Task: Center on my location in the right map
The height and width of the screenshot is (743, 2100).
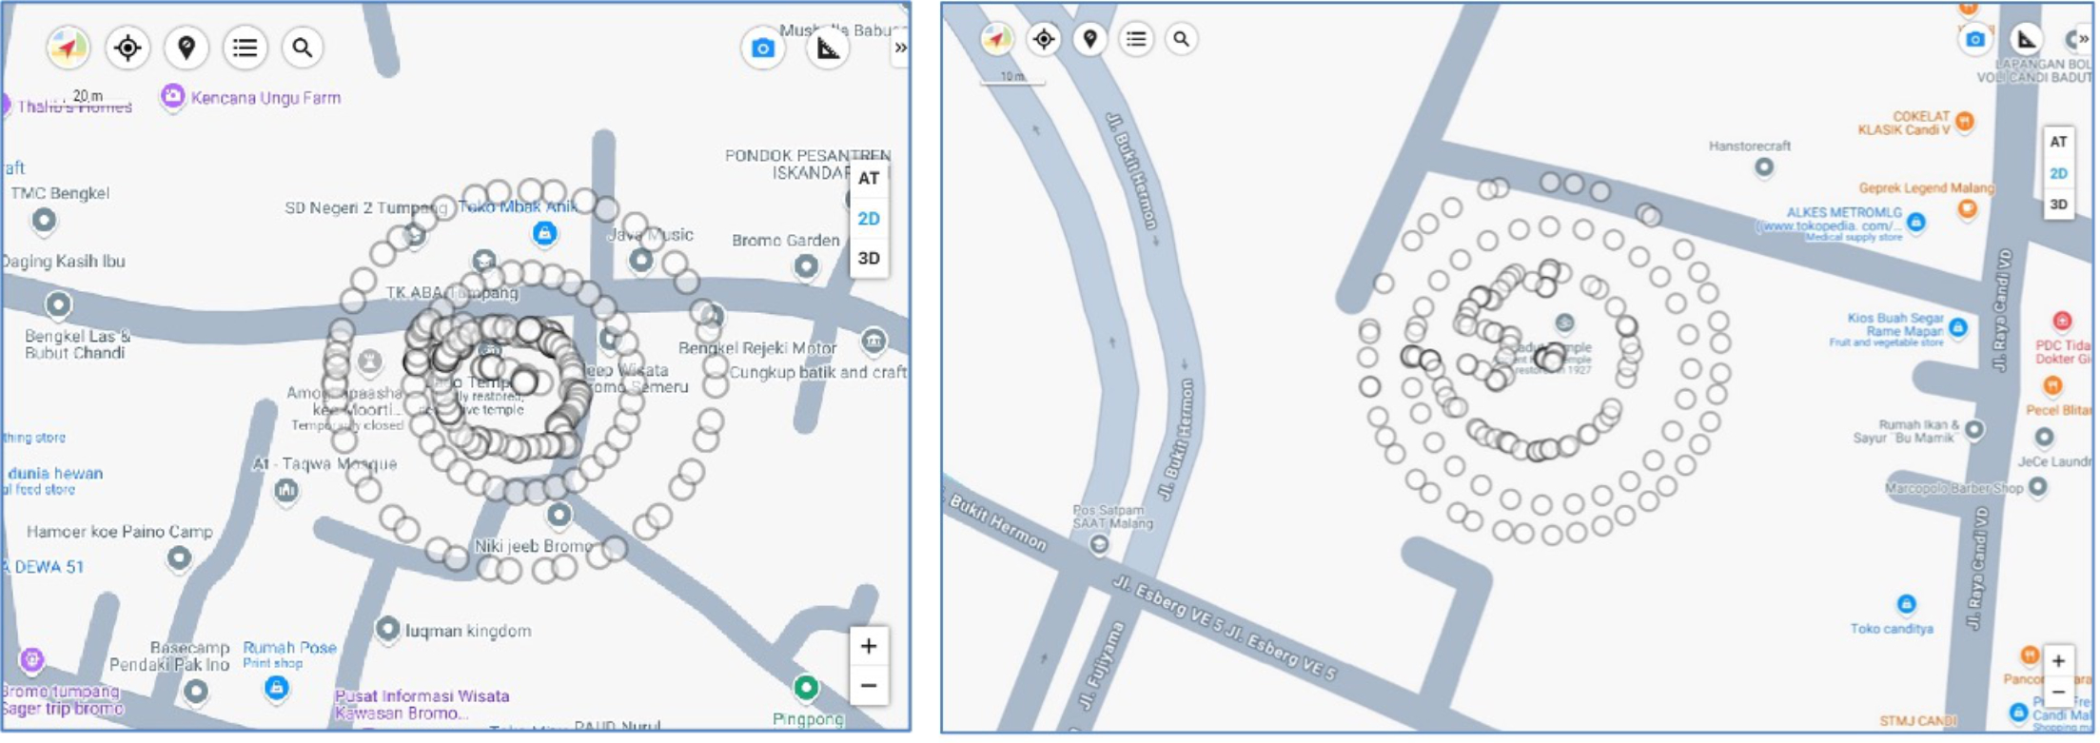Action: coord(1044,38)
